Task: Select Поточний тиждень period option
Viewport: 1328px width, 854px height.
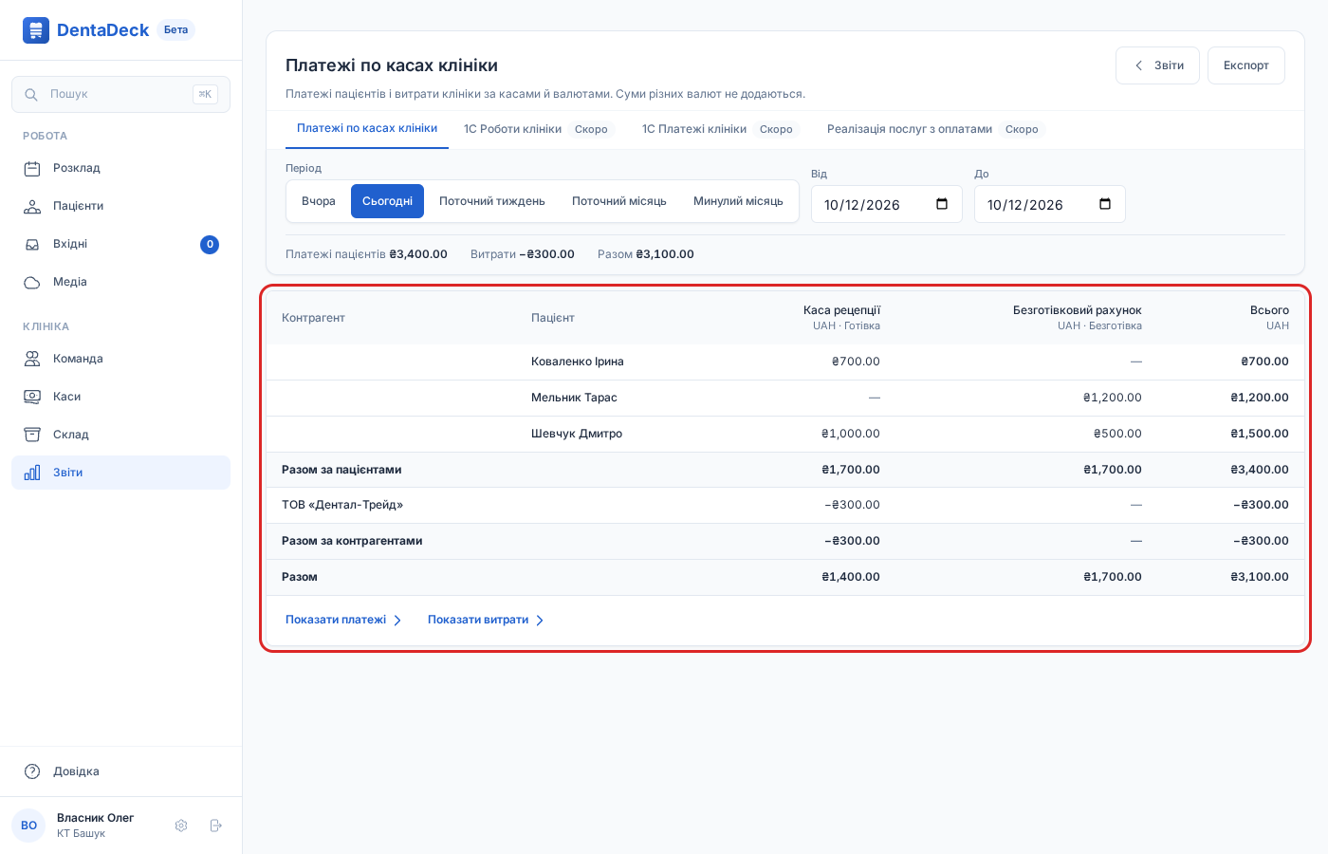Action: click(x=492, y=201)
